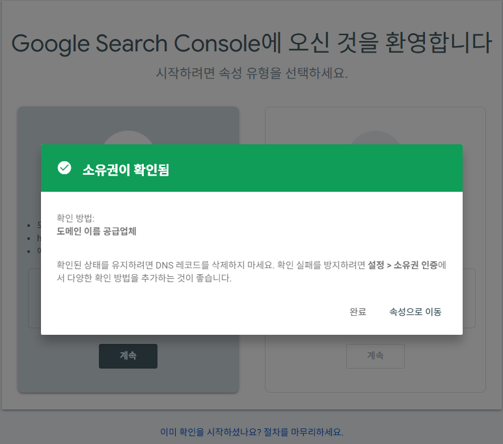Click the Google Search Console welcome heading

[251, 44]
